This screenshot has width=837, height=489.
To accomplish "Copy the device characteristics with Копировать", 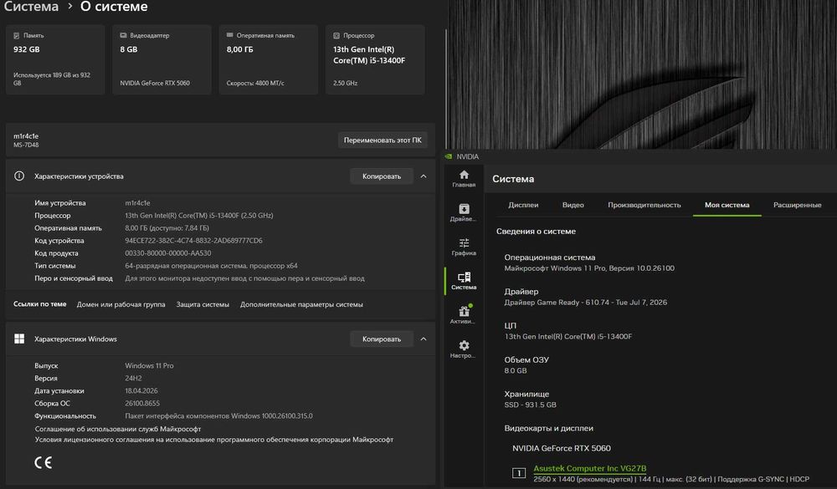I will (x=381, y=176).
